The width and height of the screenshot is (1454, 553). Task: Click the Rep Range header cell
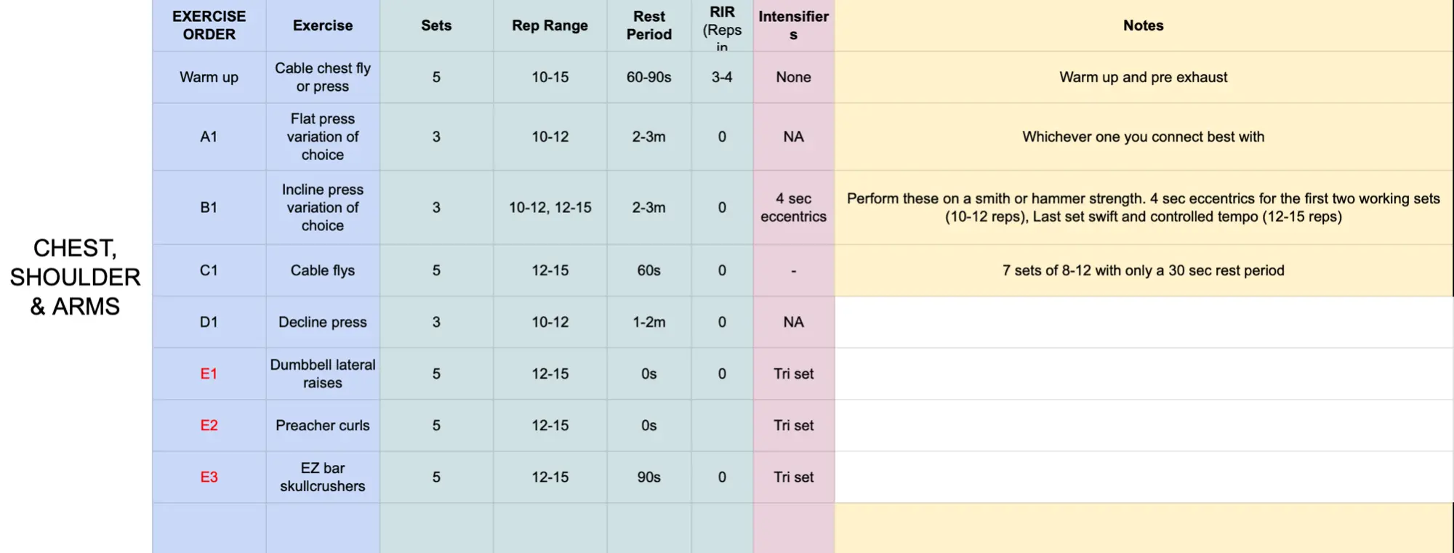pos(550,25)
